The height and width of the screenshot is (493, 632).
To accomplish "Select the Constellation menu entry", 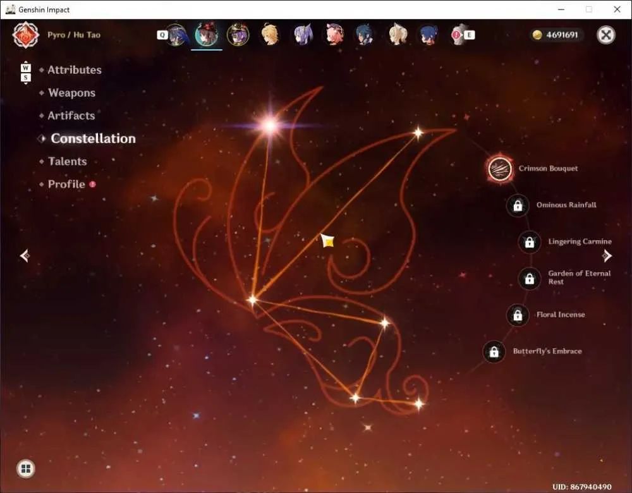I will 93,138.
